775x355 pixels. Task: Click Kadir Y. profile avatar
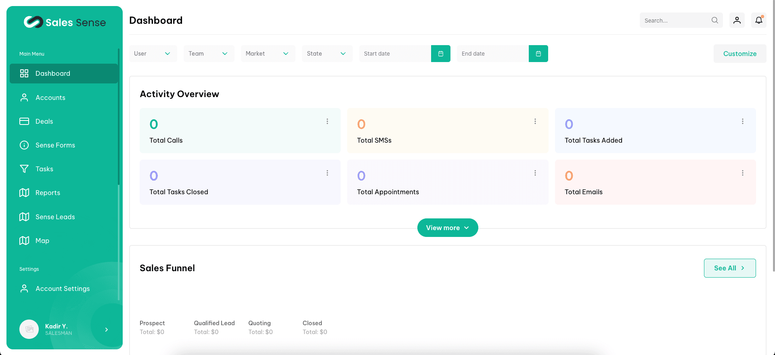(x=29, y=329)
